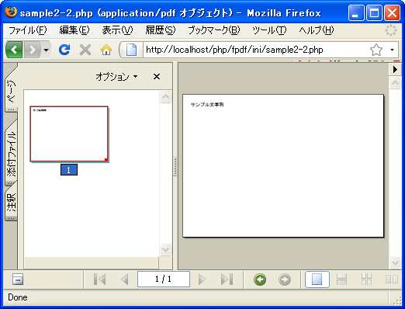Open the ブックマーク(B) menu
This screenshot has width=405, height=309.
[x=214, y=30]
